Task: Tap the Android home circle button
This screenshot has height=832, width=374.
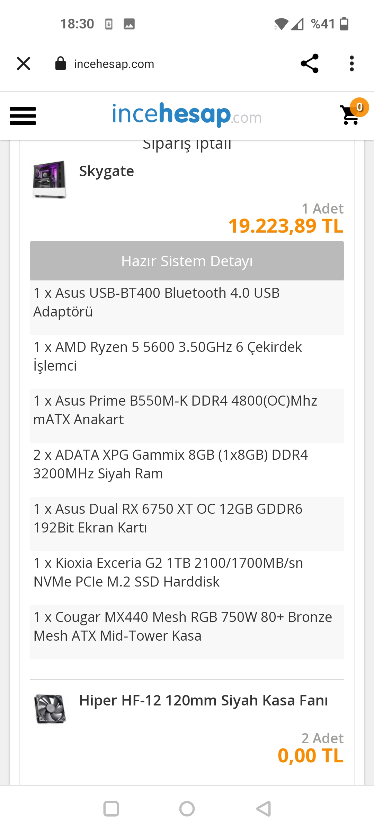Action: (187, 809)
